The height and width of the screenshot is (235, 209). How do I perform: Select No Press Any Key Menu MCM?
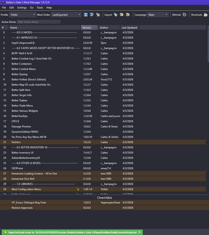103,137
